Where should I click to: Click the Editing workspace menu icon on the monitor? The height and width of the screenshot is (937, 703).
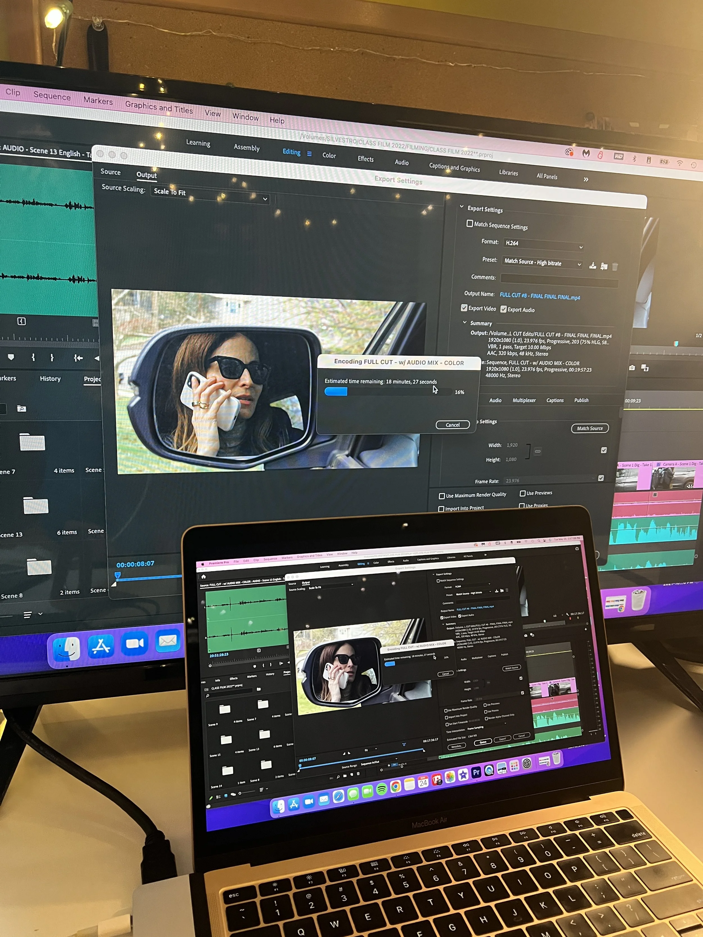(309, 154)
